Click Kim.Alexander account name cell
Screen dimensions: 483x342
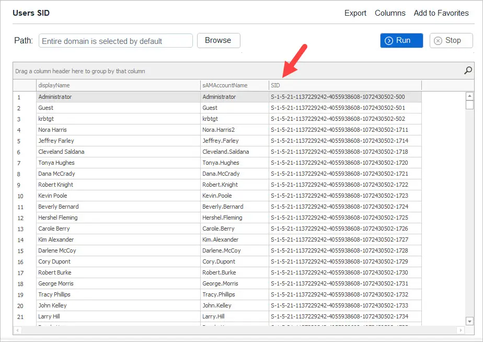(234, 240)
